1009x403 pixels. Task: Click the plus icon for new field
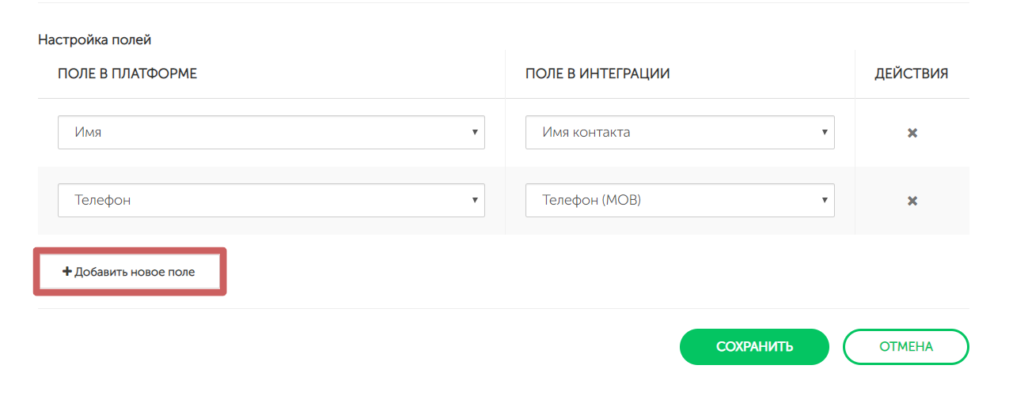[67, 272]
